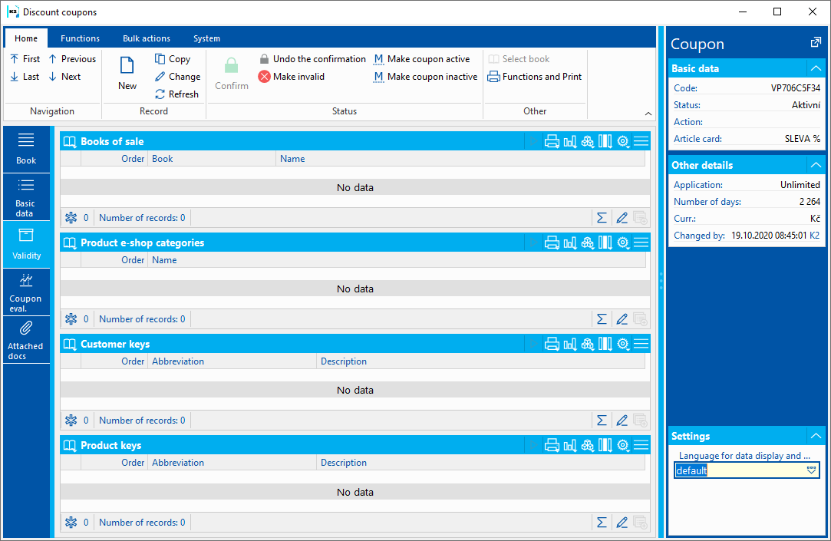This screenshot has width=831, height=541.
Task: Switch to the Functions ribbon tab
Action: coord(80,38)
